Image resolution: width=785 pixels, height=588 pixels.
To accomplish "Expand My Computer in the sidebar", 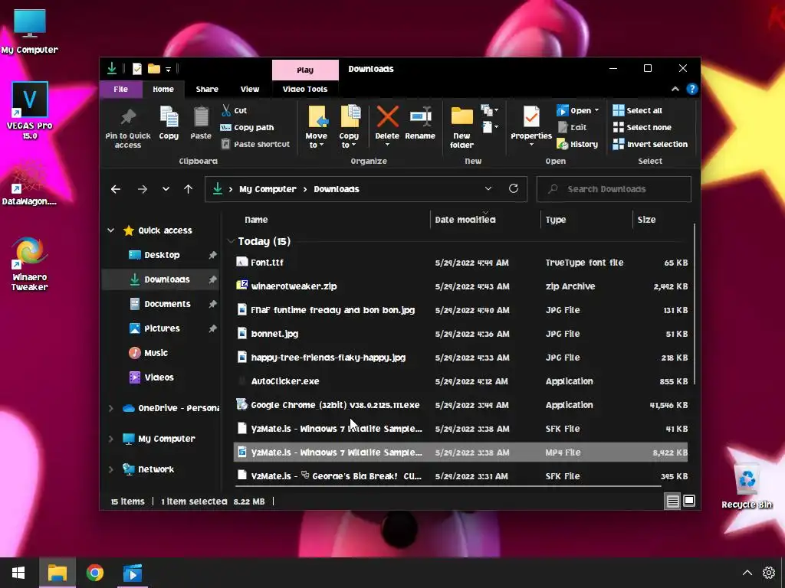I will (110, 439).
